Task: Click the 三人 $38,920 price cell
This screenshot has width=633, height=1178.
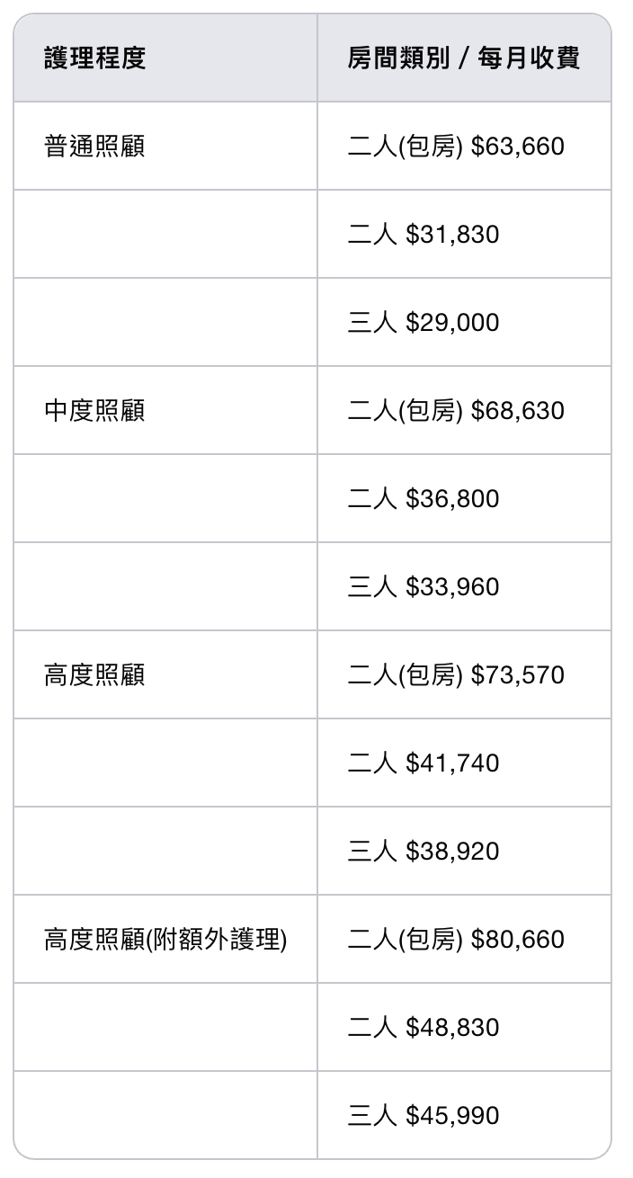Action: tap(423, 852)
